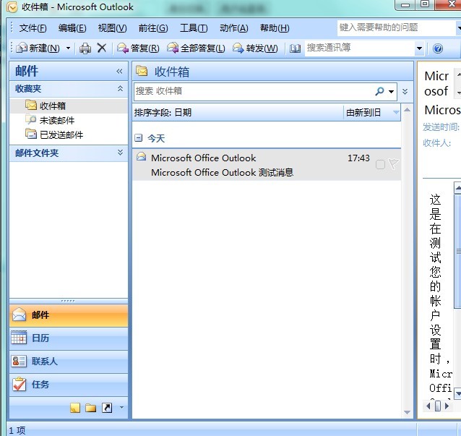Open the 视图 menu

click(x=112, y=28)
